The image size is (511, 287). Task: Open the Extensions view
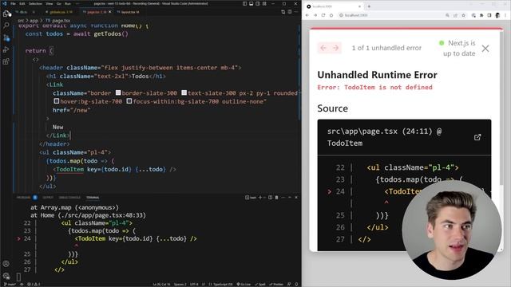click(x=6, y=61)
